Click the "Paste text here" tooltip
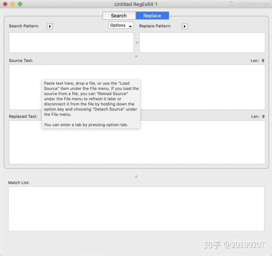The height and width of the screenshot is (256, 272). [x=91, y=104]
